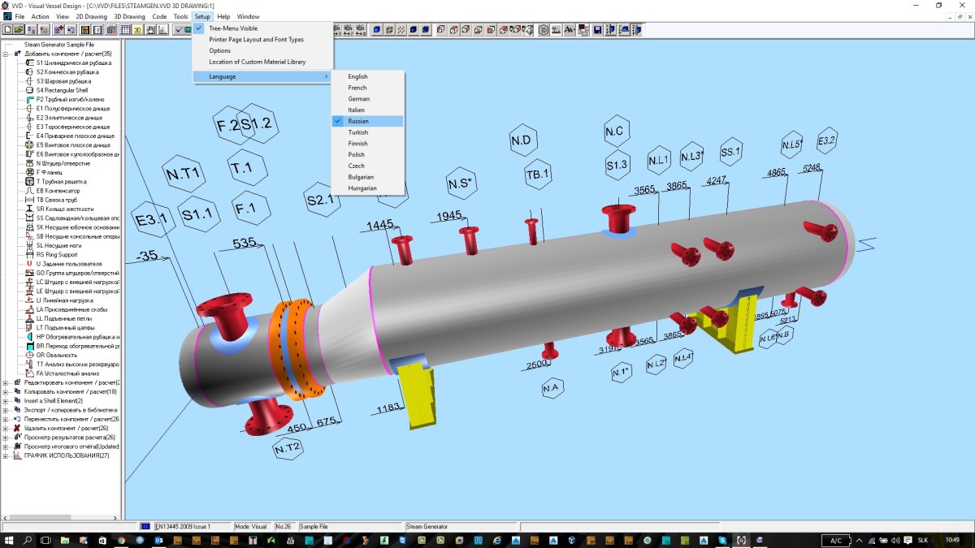This screenshot has height=548, width=975.
Task: Expand the ГРАФИК ИСПОЛЬЗОВАНИЯ tree node
Action: click(x=5, y=455)
